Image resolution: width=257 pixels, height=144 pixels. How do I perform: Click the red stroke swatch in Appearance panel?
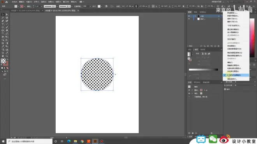coord(201,90)
